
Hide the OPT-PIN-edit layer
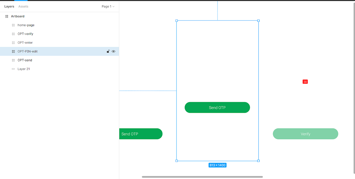pos(113,51)
